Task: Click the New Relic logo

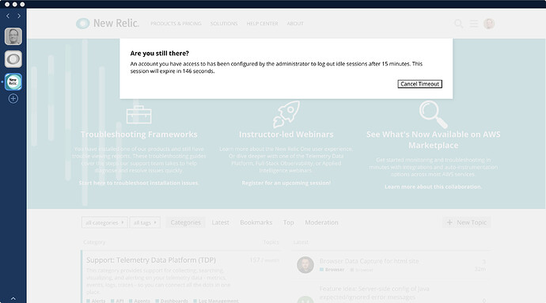Action: (108, 23)
